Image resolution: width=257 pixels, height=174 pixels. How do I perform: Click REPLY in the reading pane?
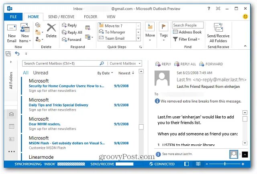pyautogui.click(x=163, y=64)
